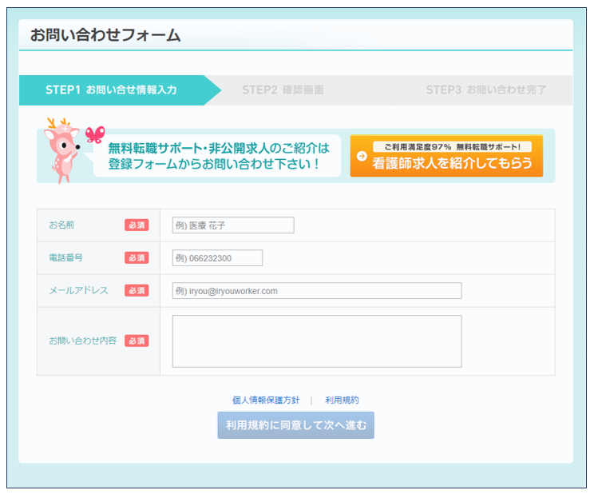
Task: Click the 必須 badge next to お名前
Action: coord(137,225)
